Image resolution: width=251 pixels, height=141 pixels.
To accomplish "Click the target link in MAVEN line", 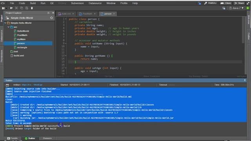I will (x=28, y=128).
